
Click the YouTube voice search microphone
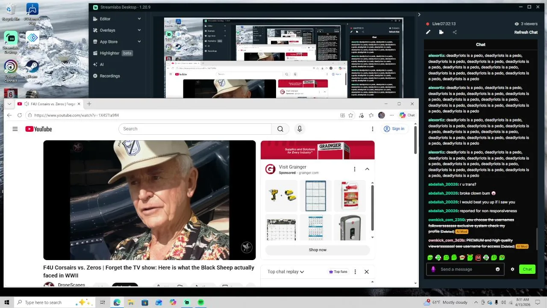coord(300,129)
